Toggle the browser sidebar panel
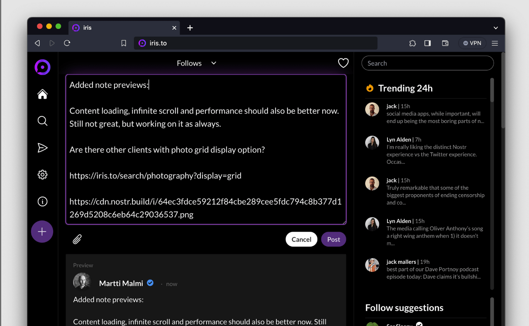Image resolution: width=529 pixels, height=326 pixels. click(x=427, y=43)
